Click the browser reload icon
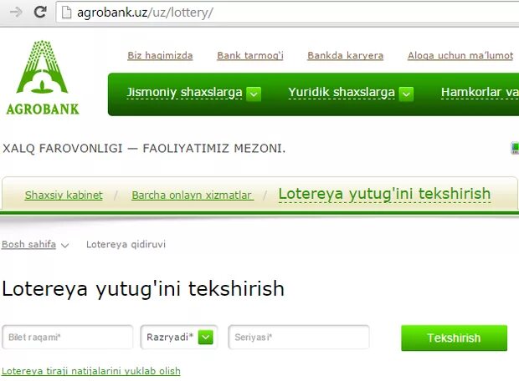The image size is (519, 381). [x=40, y=13]
